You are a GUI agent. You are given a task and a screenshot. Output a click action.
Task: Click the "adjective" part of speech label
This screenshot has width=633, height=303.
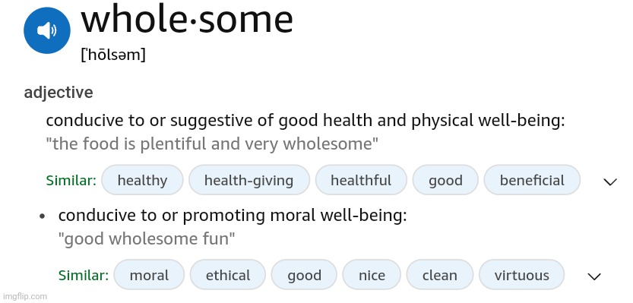coord(59,93)
